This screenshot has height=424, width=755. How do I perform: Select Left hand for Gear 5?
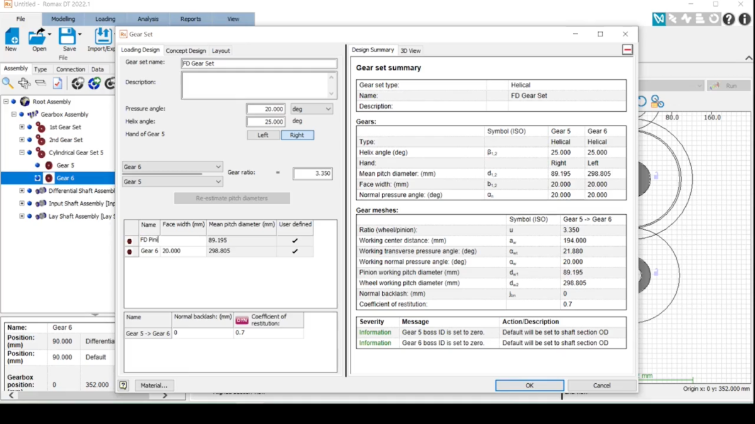263,135
